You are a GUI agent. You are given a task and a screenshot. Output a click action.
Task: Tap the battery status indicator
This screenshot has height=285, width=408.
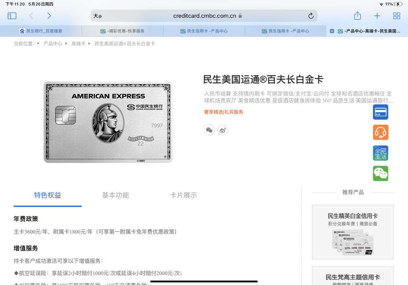(x=398, y=4)
